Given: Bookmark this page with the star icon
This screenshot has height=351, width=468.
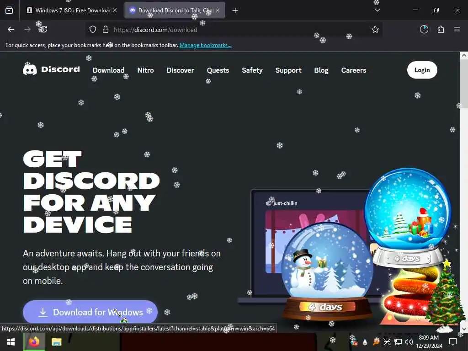Looking at the screenshot, I should (375, 29).
